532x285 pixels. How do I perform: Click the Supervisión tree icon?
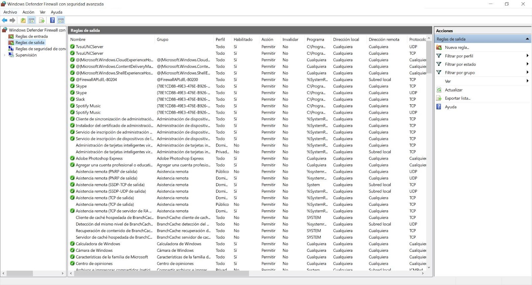pyautogui.click(x=11, y=55)
